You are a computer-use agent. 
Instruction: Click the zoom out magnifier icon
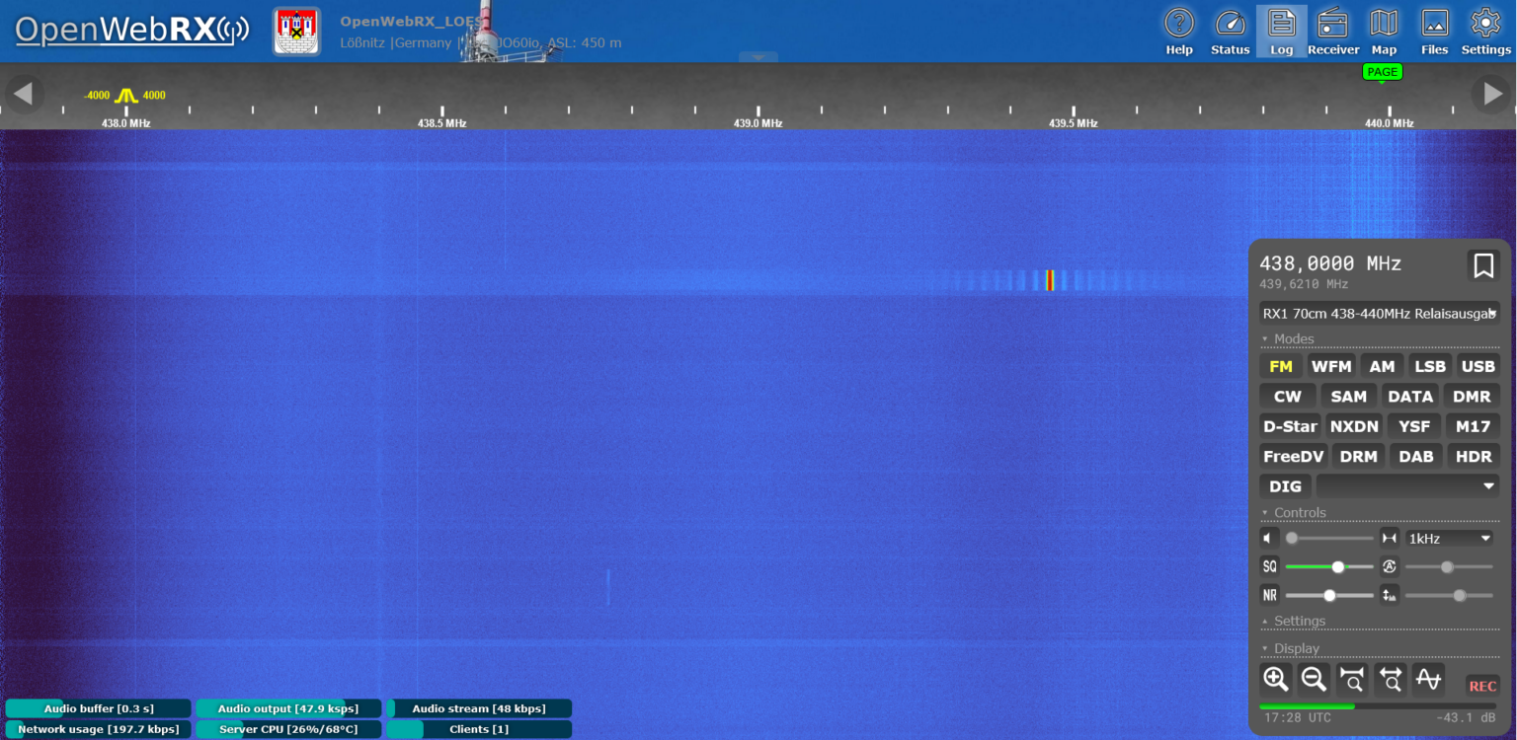pyautogui.click(x=1314, y=679)
